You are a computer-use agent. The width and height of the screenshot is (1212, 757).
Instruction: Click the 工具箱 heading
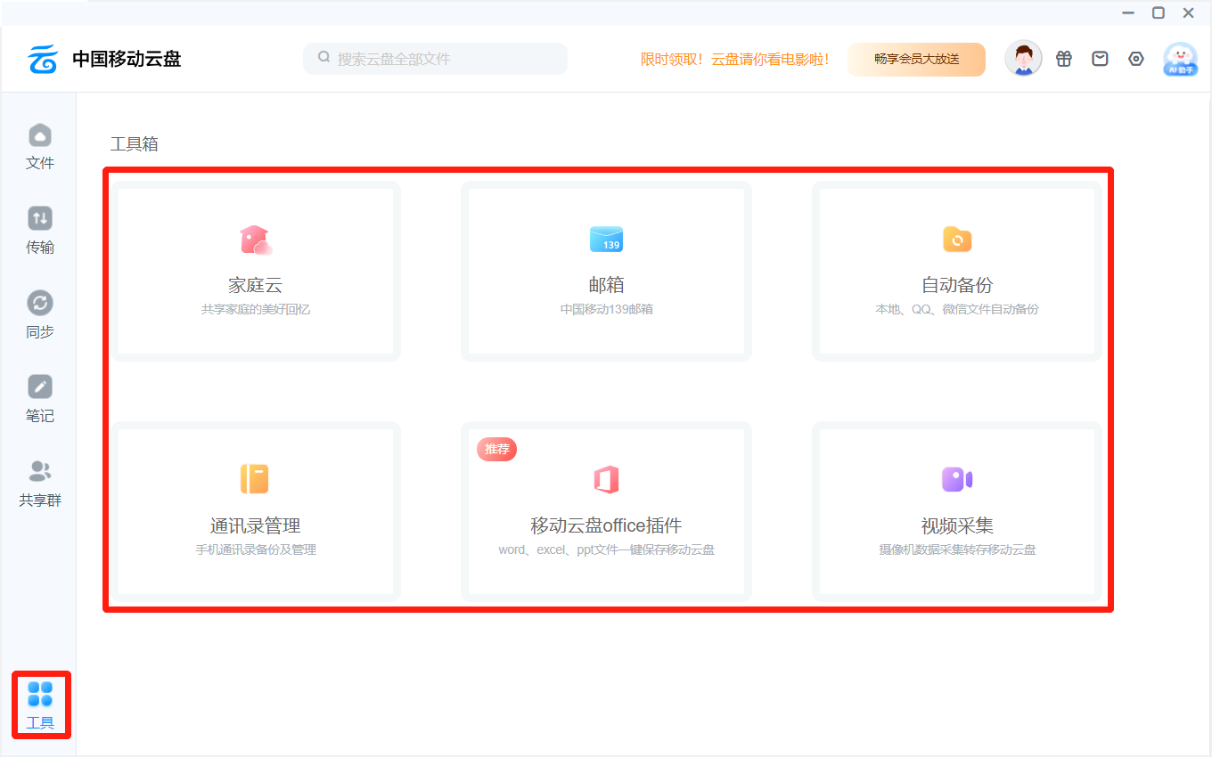click(135, 144)
